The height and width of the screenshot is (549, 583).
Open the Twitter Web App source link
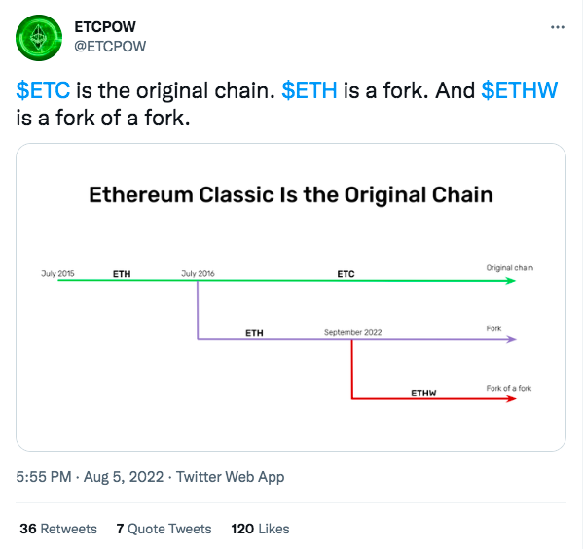coord(230,477)
